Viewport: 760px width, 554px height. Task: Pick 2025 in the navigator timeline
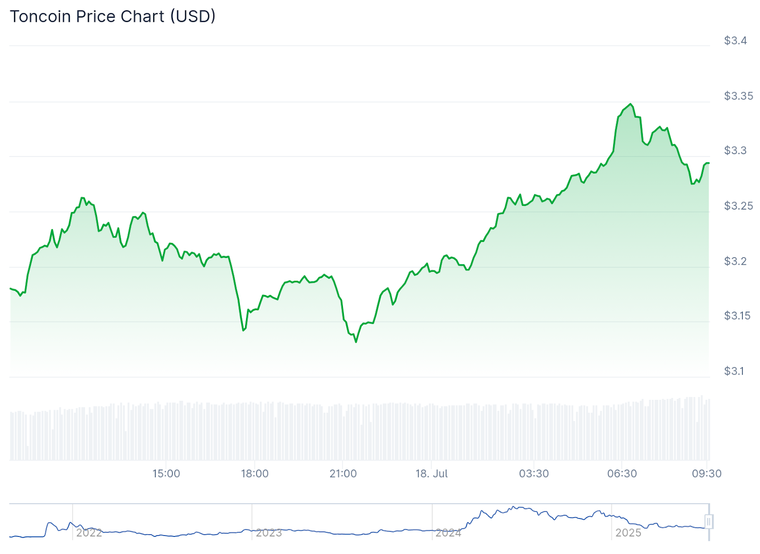coord(628,533)
